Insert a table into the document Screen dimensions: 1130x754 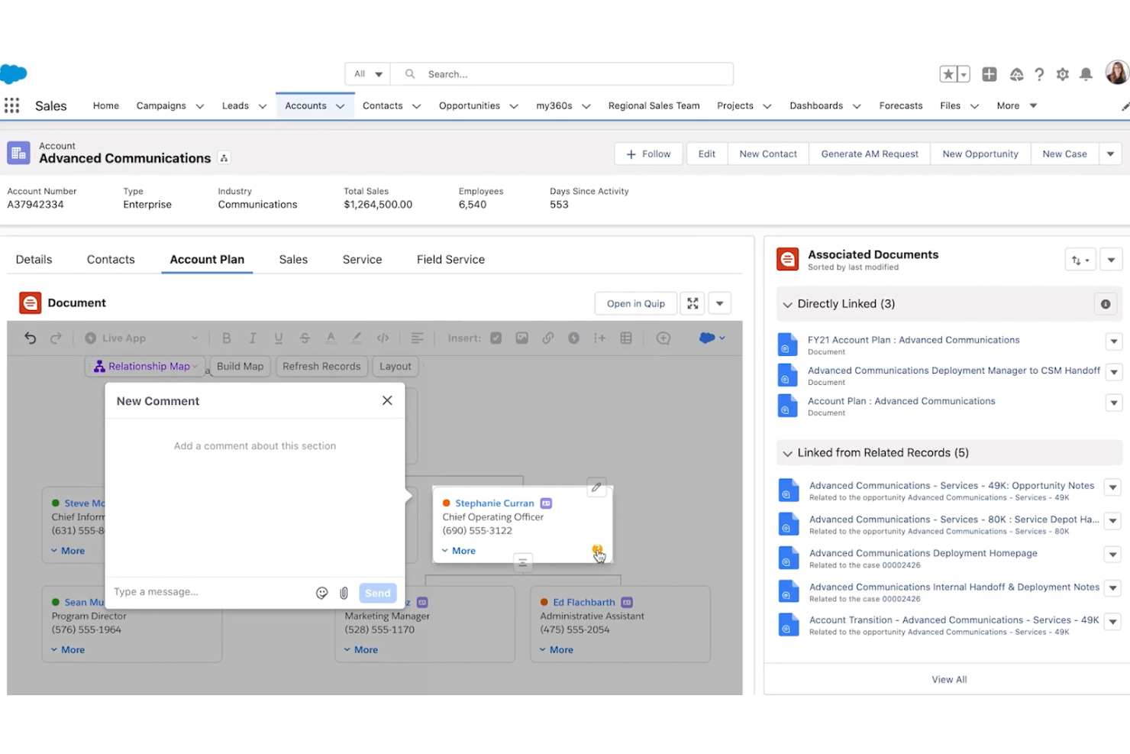[x=626, y=338]
